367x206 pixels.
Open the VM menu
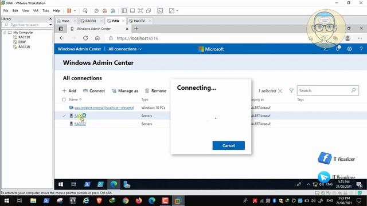point(36,11)
